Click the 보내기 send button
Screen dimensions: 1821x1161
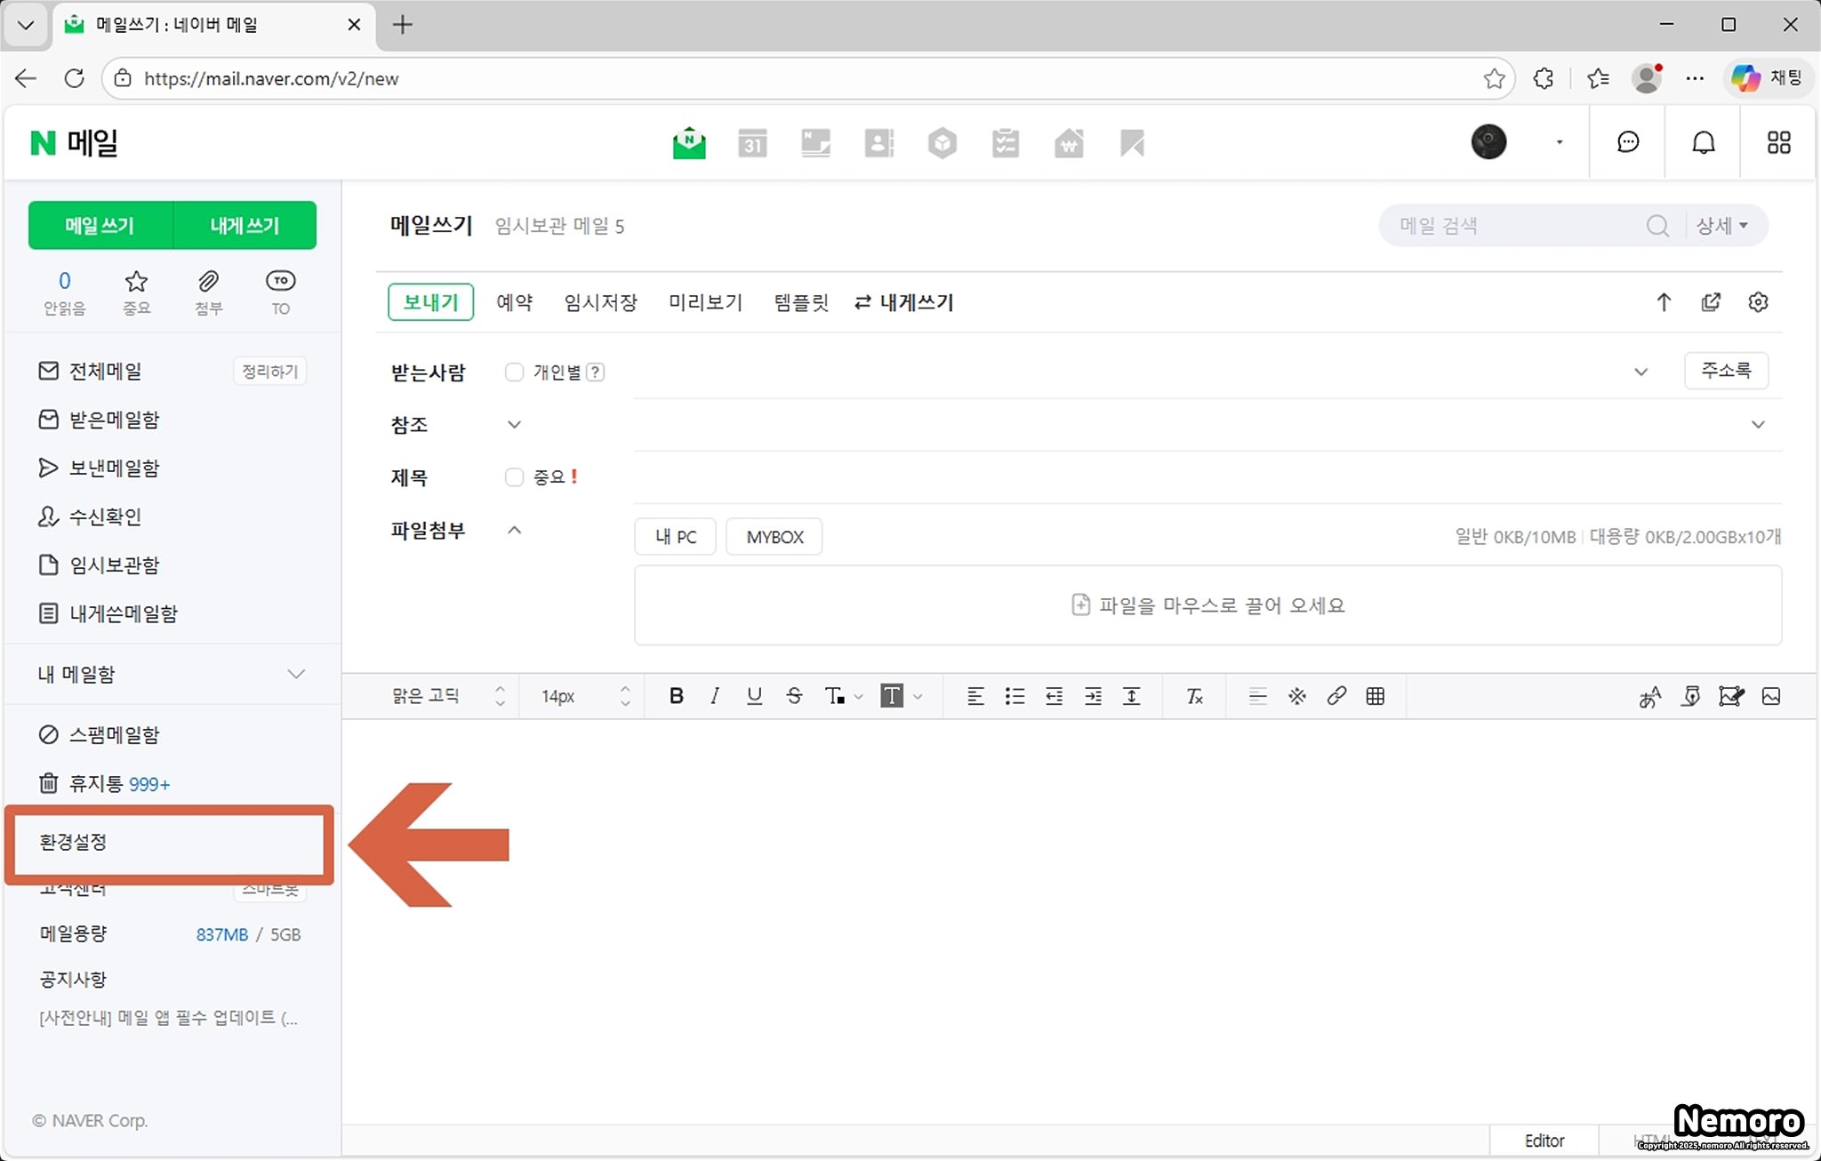tap(430, 302)
